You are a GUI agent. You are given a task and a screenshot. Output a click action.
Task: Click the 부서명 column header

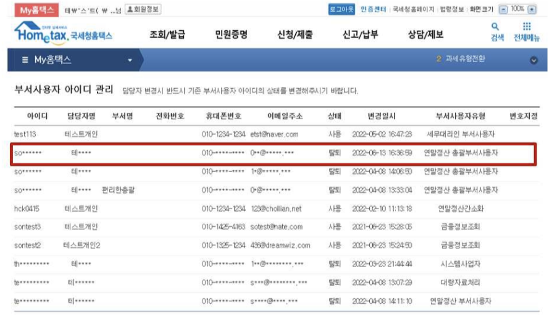(122, 116)
